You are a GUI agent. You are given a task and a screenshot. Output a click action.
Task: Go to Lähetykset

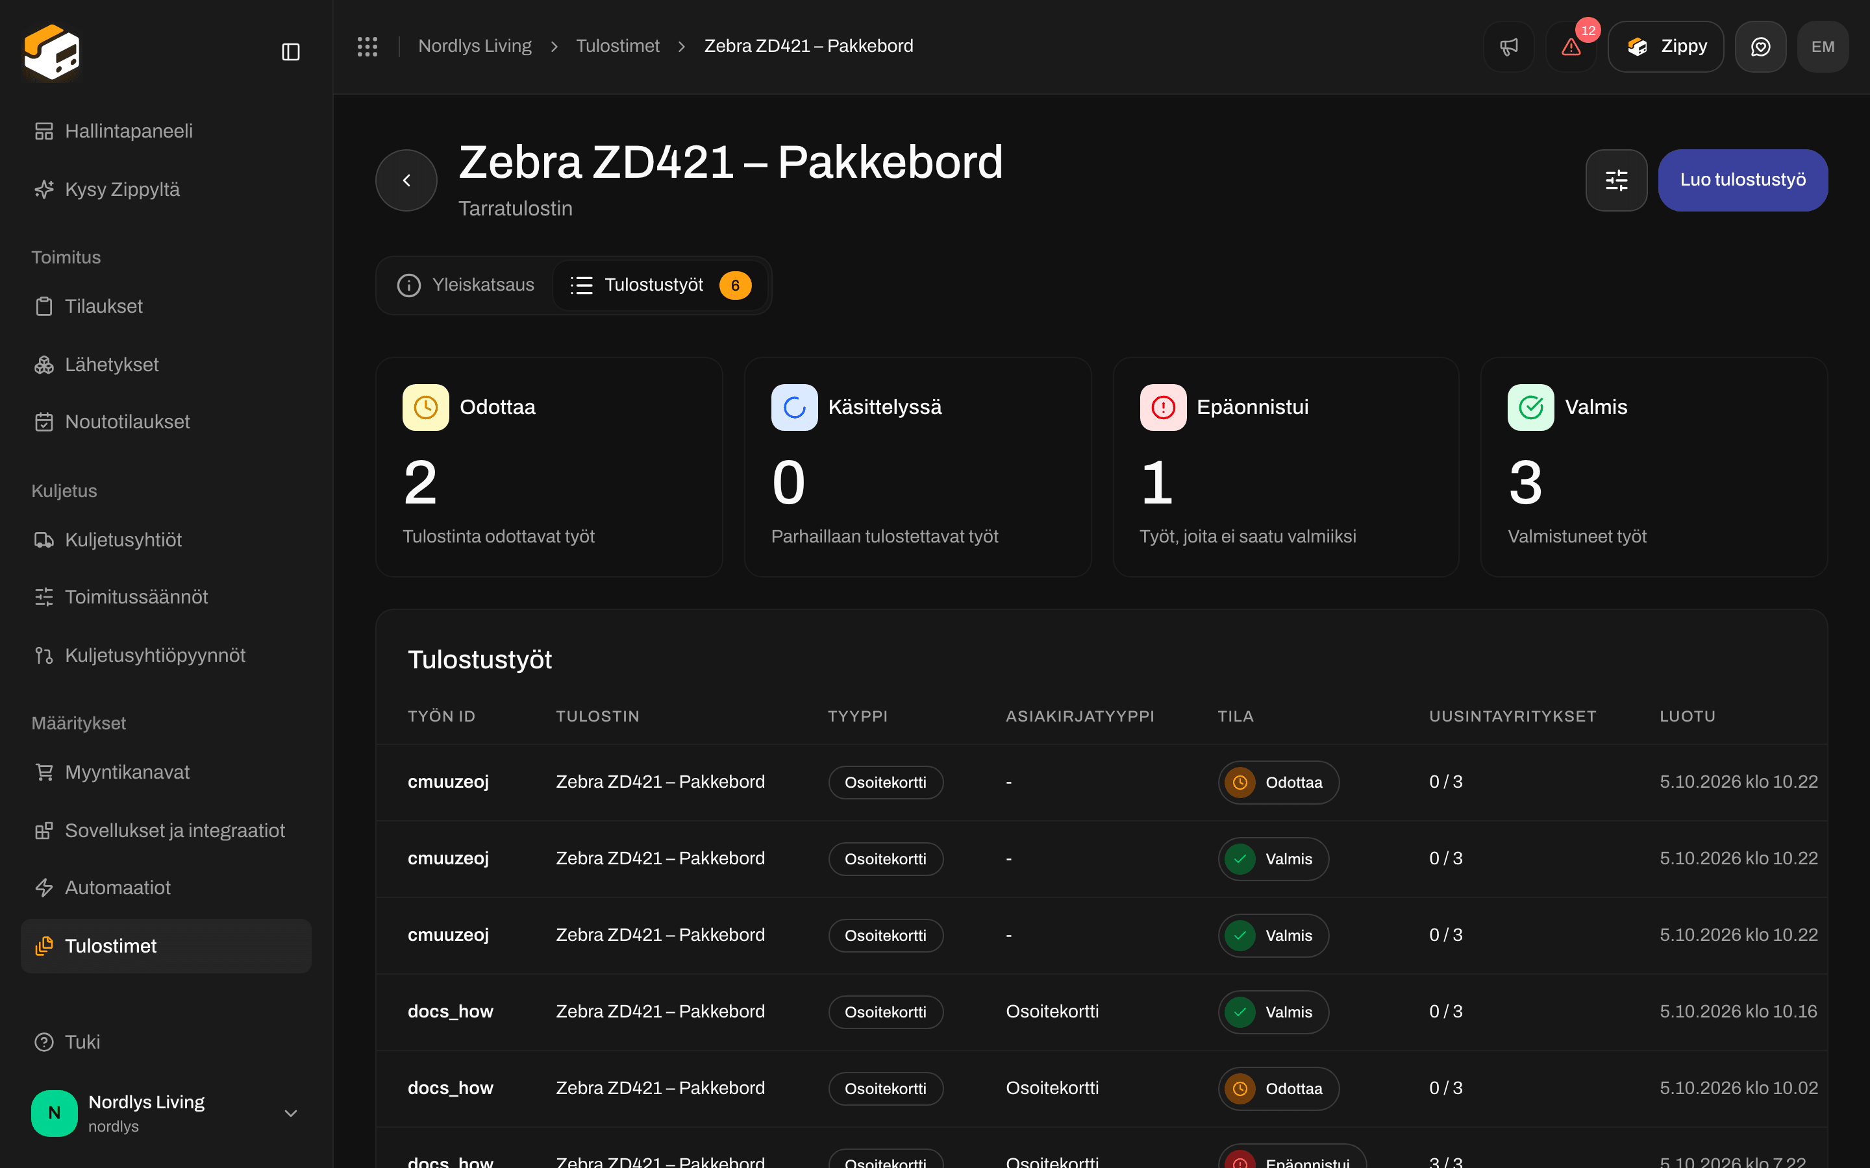[x=166, y=365]
